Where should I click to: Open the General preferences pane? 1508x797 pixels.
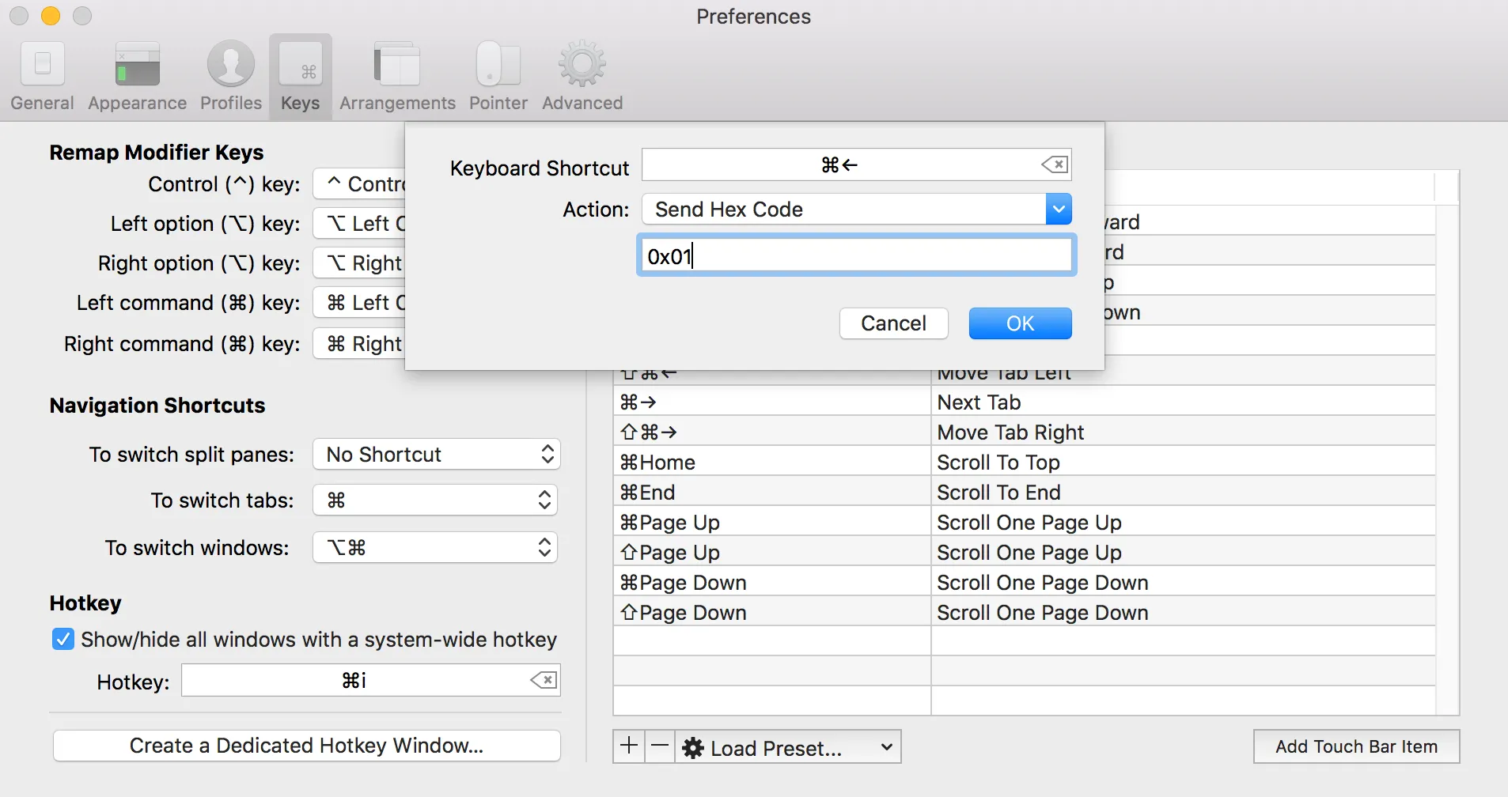click(42, 77)
